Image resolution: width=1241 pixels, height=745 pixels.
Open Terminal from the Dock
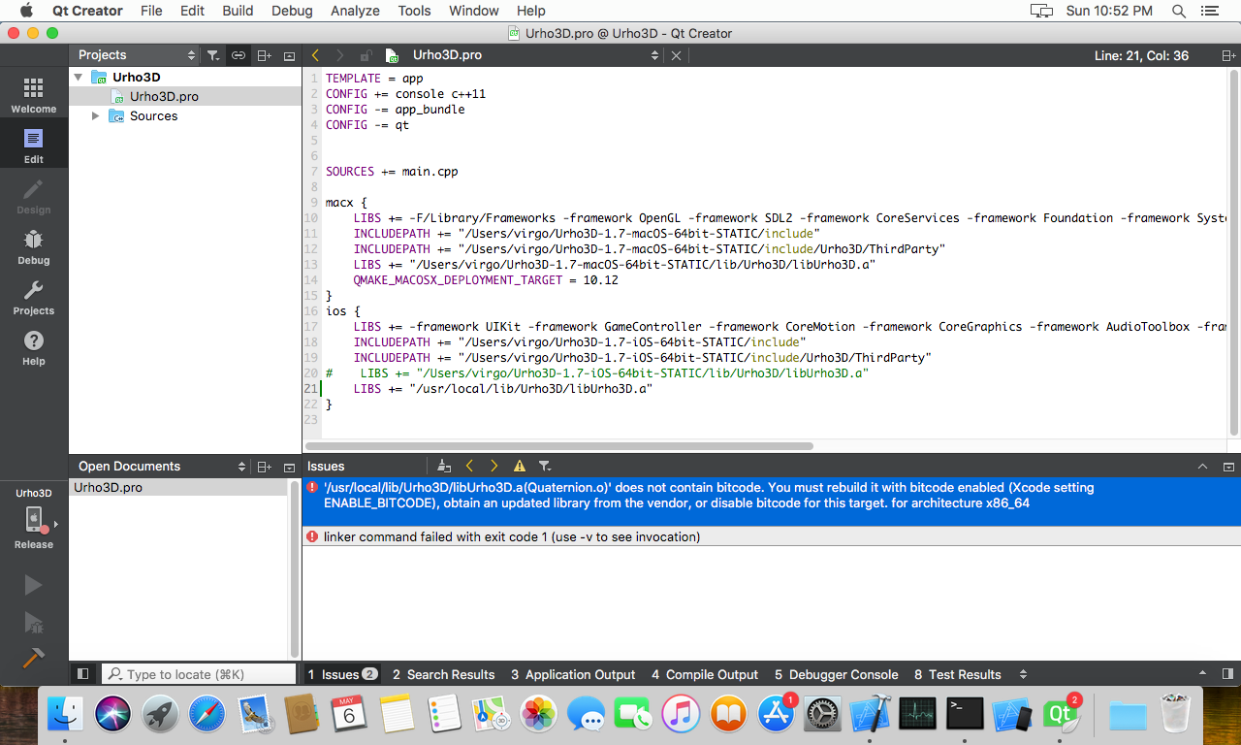coord(965,715)
